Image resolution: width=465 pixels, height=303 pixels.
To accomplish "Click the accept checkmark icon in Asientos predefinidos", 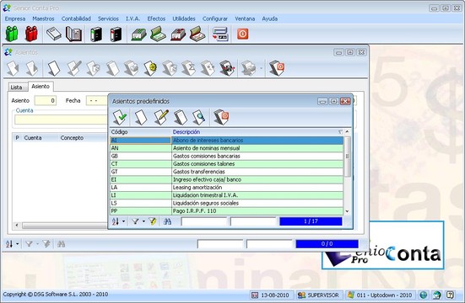I will [x=120, y=117].
